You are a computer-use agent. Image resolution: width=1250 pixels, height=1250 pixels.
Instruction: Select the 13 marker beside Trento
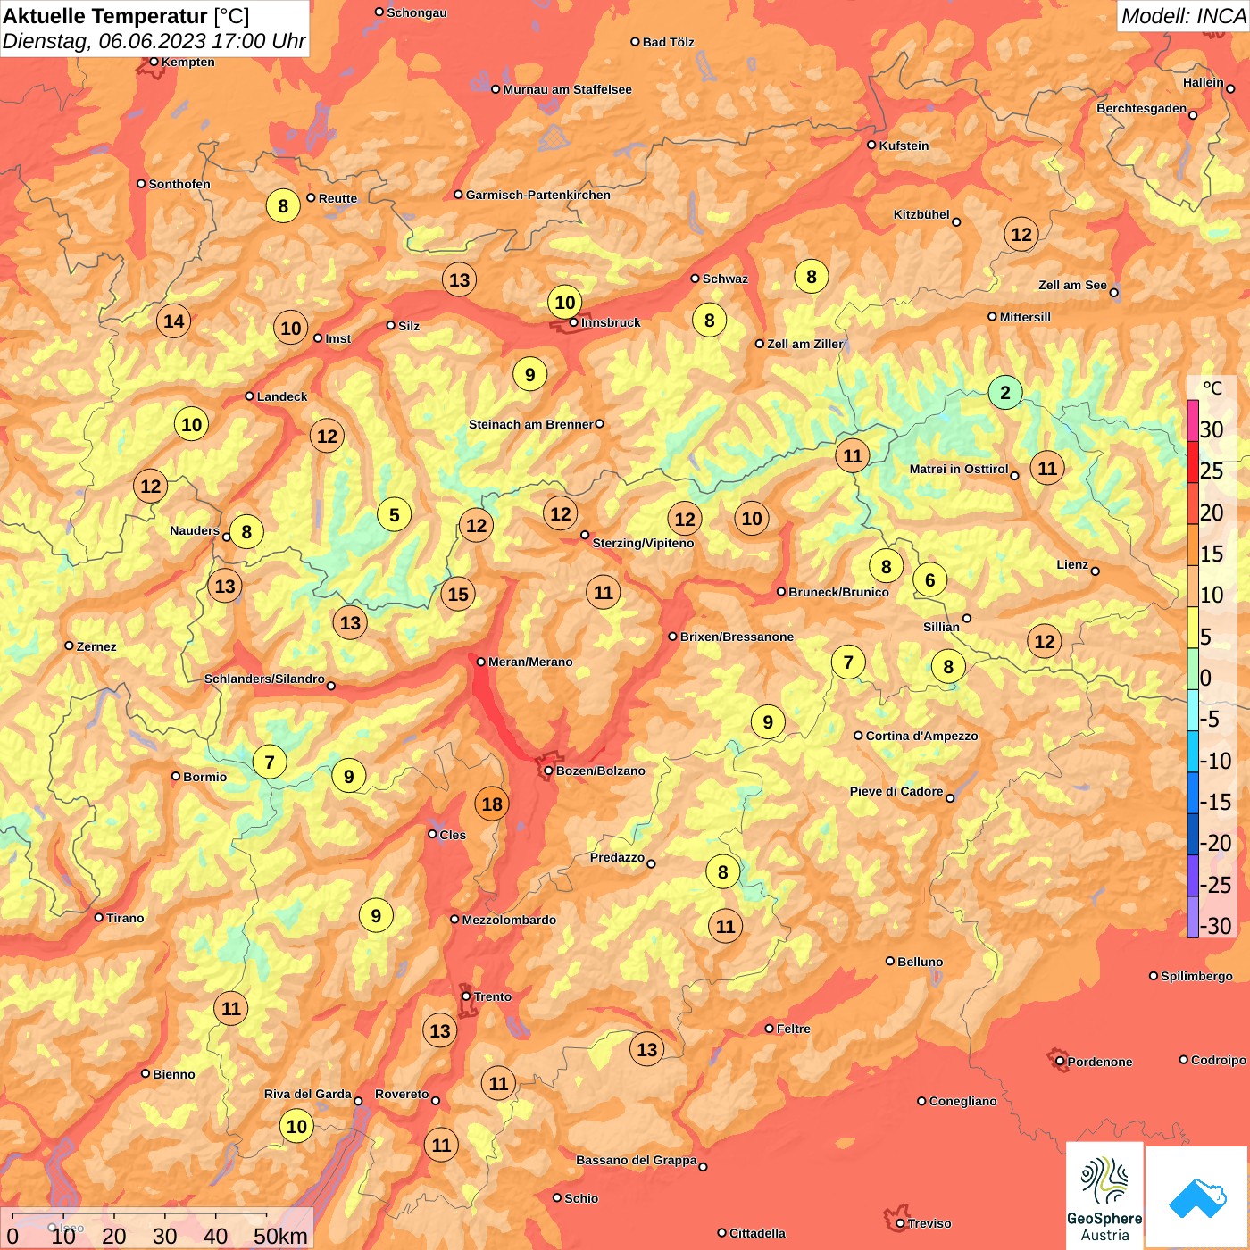click(440, 1031)
